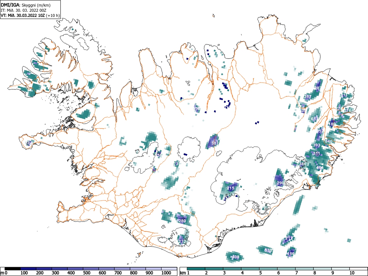The height and width of the screenshot is (276, 368).
Task: Click the '5' label in the kilometer legend
Action: click(x=261, y=273)
